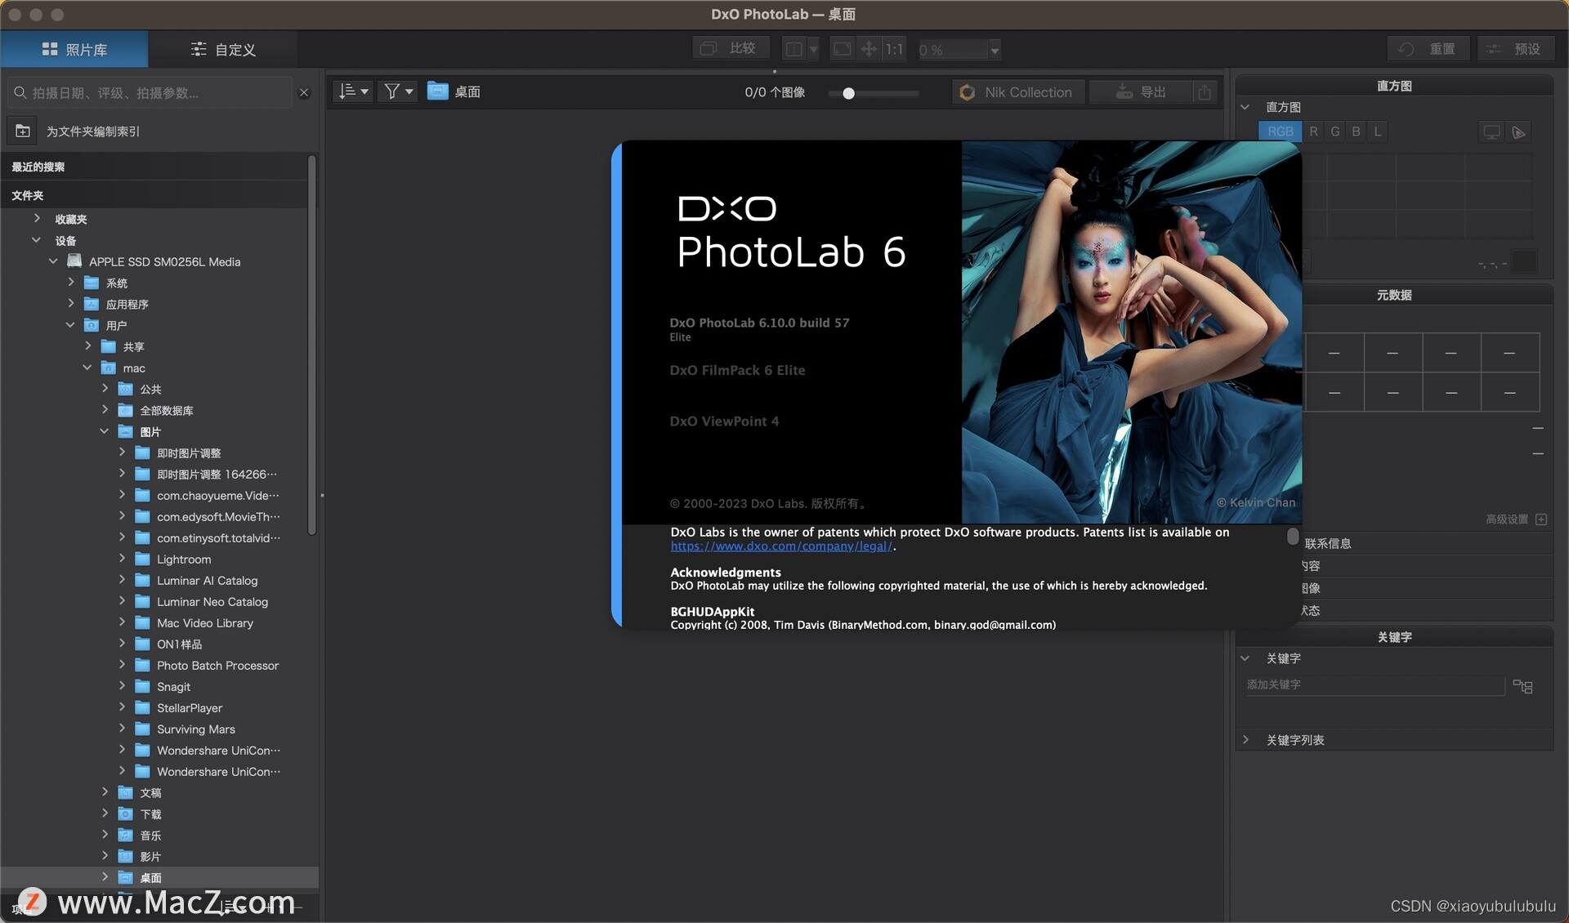Switch to the 照片库 tab

point(74,50)
